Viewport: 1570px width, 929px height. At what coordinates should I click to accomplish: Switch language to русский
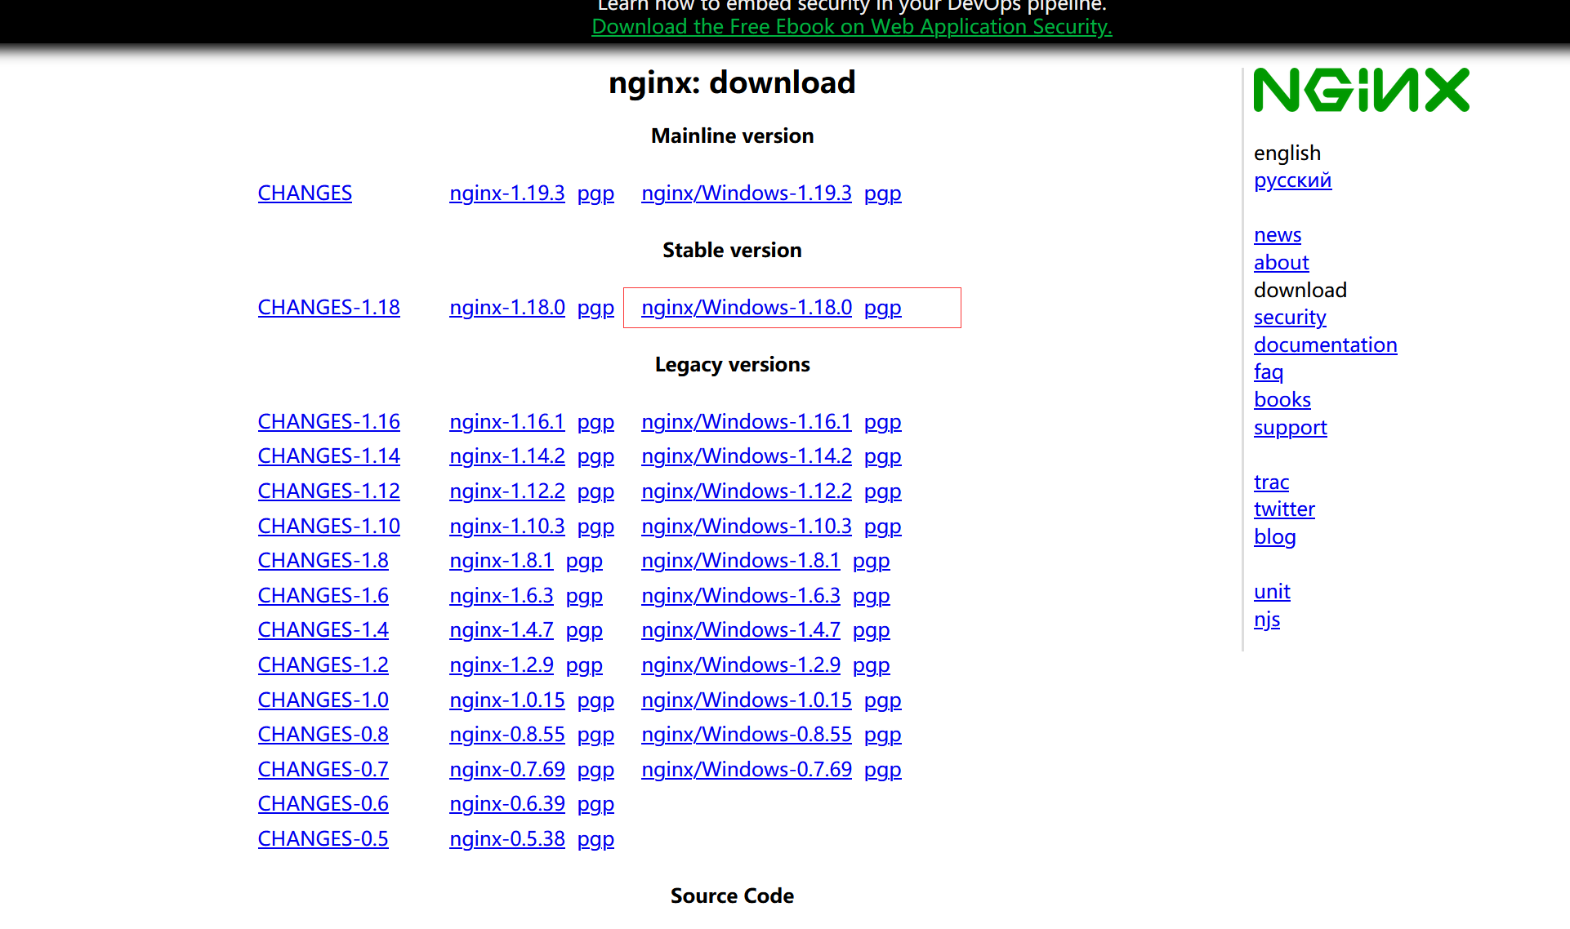click(x=1292, y=180)
